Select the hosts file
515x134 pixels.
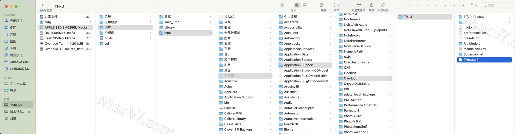click(125, 38)
